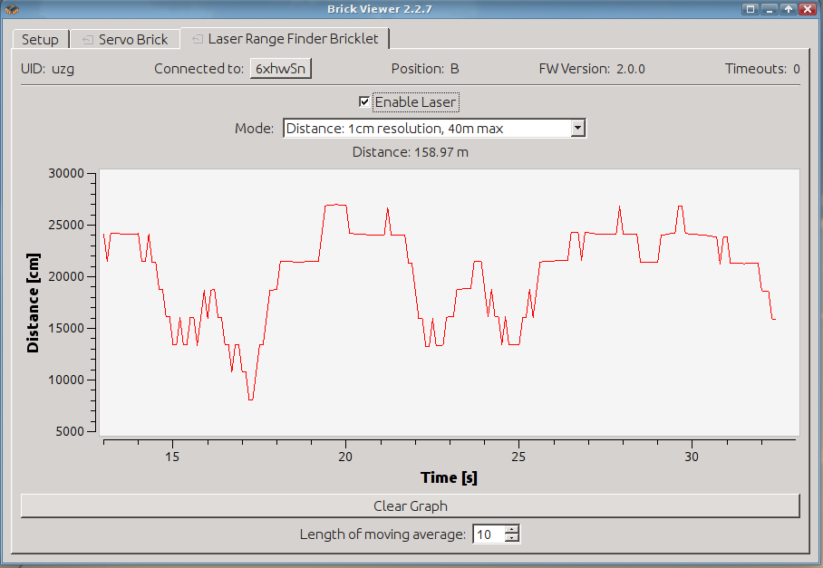Maximize the Brick Viewer window
823x568 pixels.
coord(750,9)
